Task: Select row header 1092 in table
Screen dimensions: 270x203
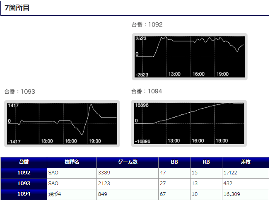Action: pyautogui.click(x=24, y=173)
